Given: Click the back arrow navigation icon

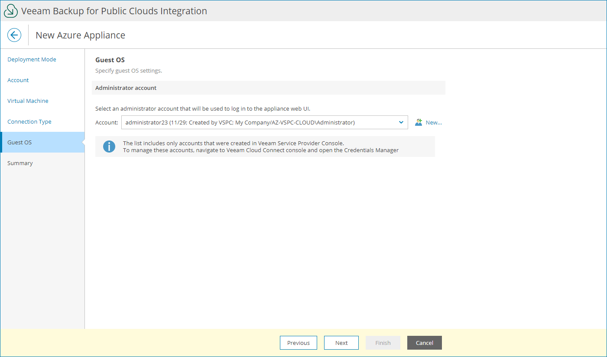Looking at the screenshot, I should (x=14, y=35).
